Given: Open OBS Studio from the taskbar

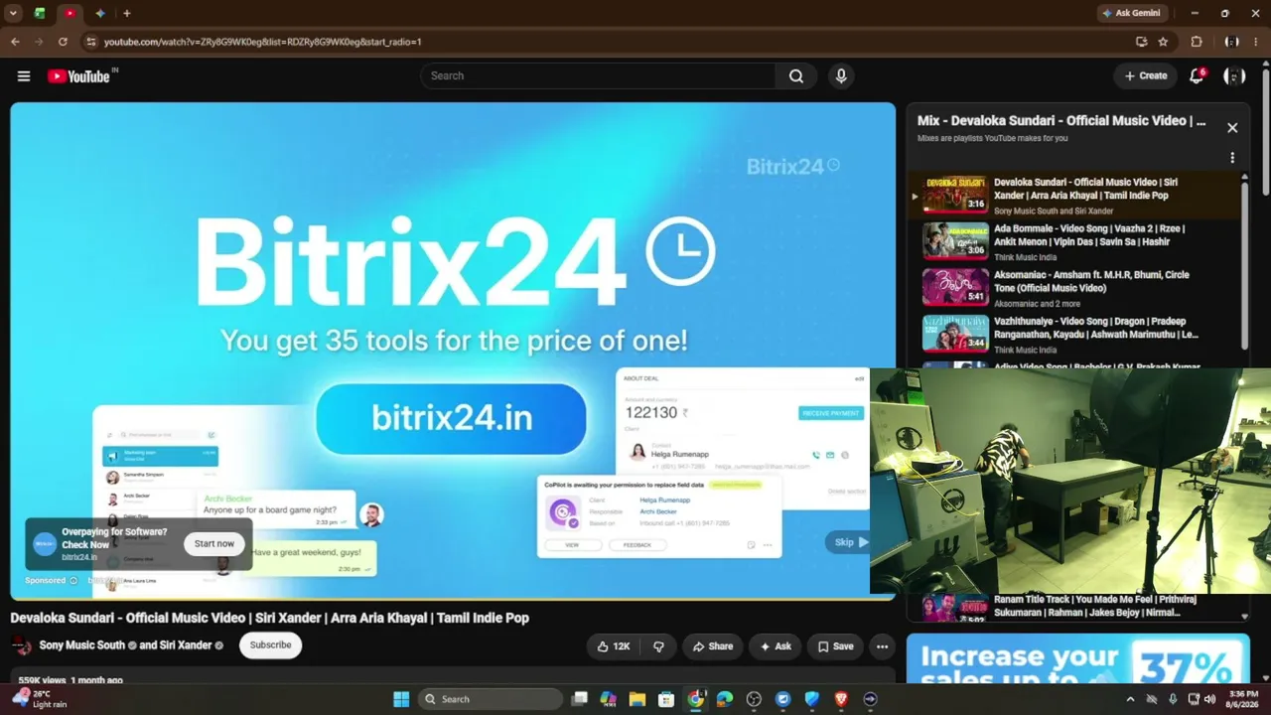Looking at the screenshot, I should click(x=754, y=699).
